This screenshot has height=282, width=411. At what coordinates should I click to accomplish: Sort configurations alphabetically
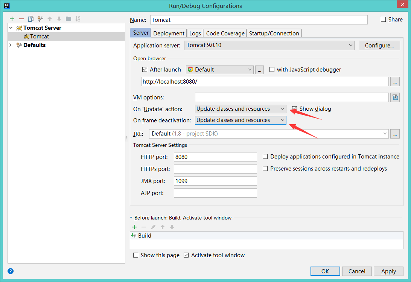pyautogui.click(x=78, y=18)
